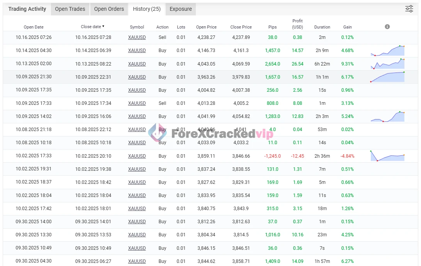Open mini chart for the 10.09.2025 21:30 trade
The height and width of the screenshot is (266, 421).
(x=387, y=77)
